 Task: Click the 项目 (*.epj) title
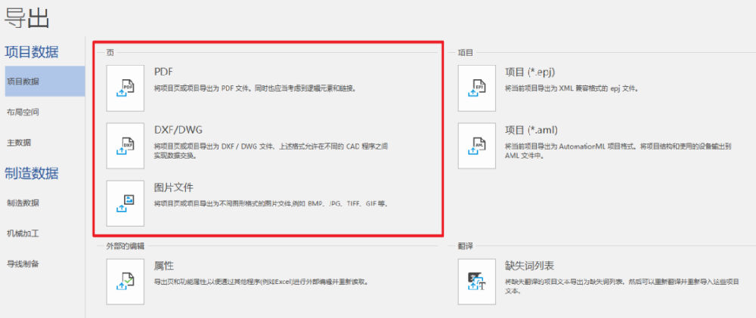point(531,72)
